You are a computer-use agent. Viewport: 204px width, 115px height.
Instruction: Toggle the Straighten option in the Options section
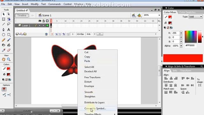(9, 95)
